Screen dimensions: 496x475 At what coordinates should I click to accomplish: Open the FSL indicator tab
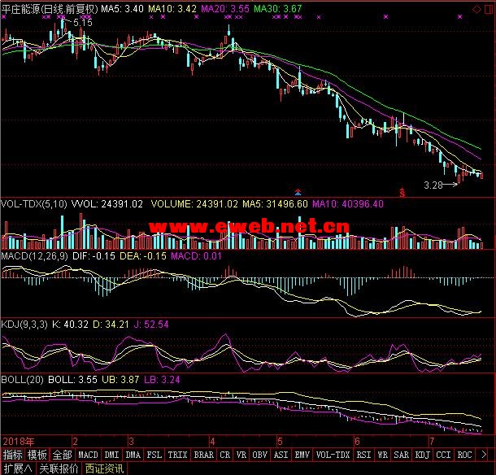click(x=154, y=455)
